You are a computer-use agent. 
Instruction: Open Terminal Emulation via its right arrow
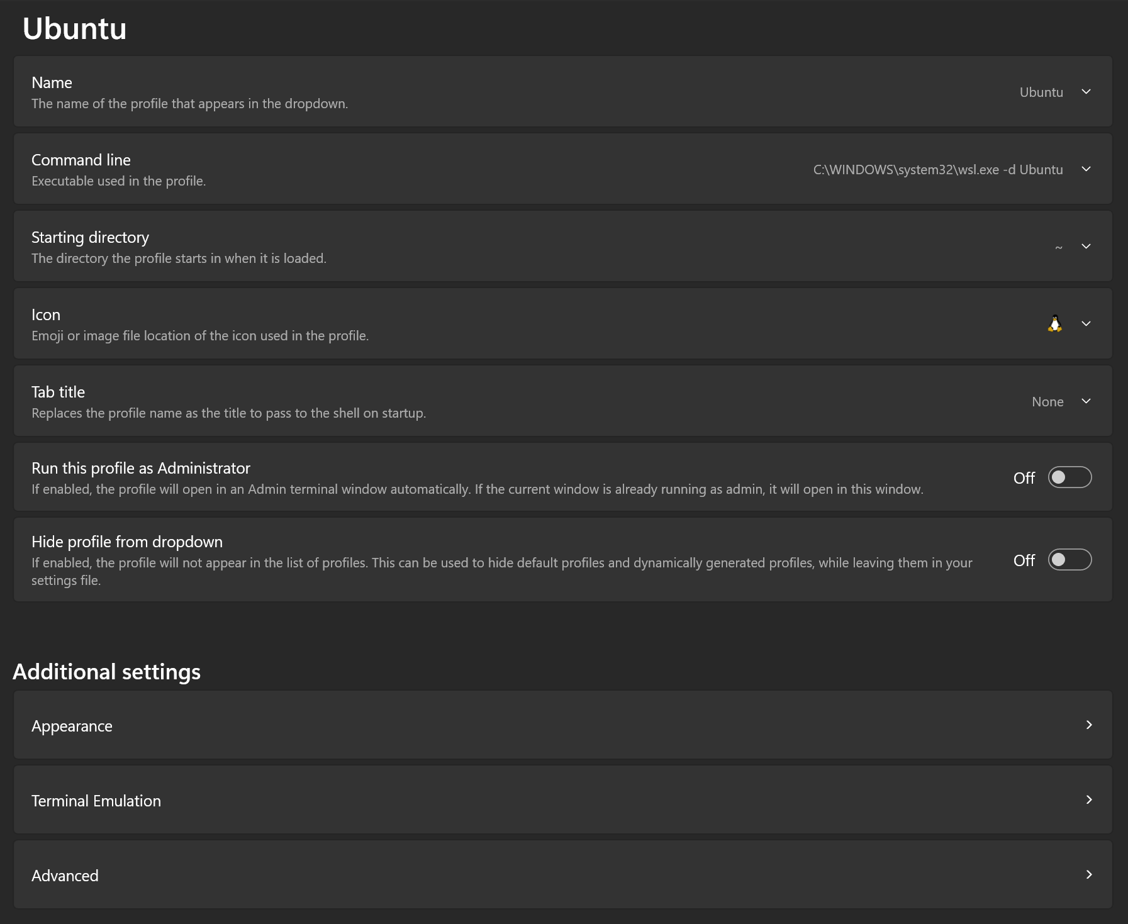pyautogui.click(x=1089, y=800)
